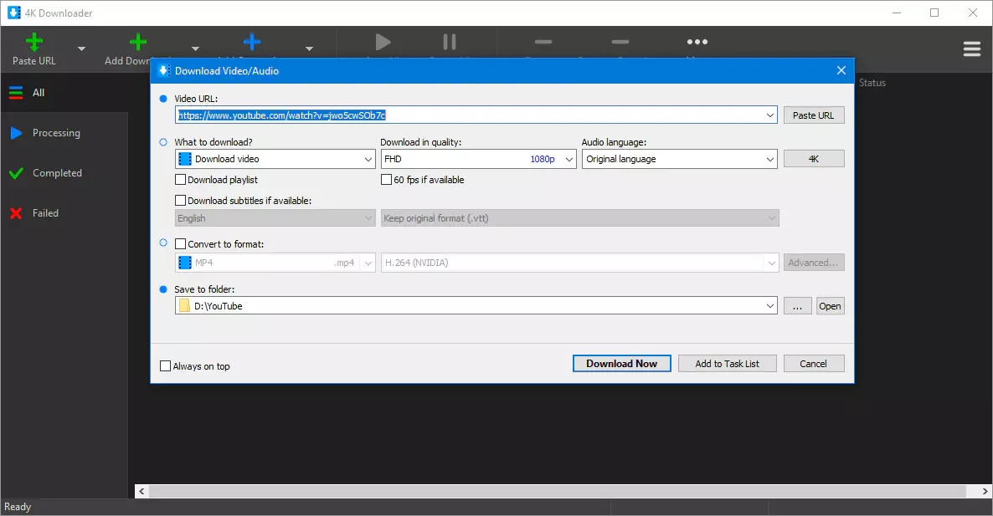Open the Download in quality dropdown
This screenshot has height=516, width=993.
tap(478, 159)
